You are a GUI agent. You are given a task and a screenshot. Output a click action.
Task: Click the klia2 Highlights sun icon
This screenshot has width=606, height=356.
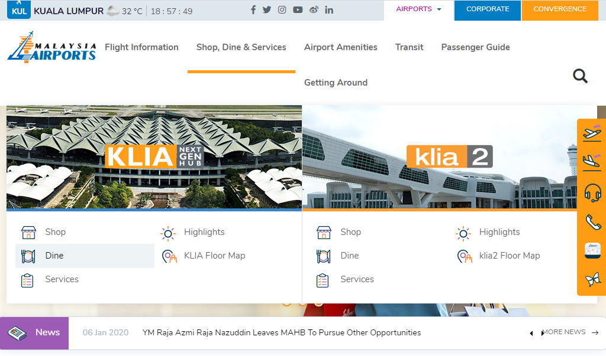463,233
